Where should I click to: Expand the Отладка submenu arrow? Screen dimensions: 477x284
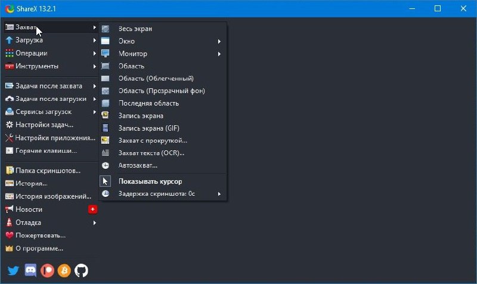[x=95, y=223]
